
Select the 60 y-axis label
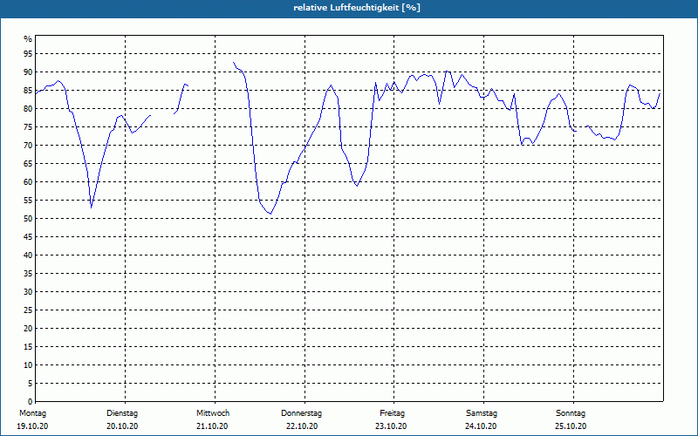28,182
